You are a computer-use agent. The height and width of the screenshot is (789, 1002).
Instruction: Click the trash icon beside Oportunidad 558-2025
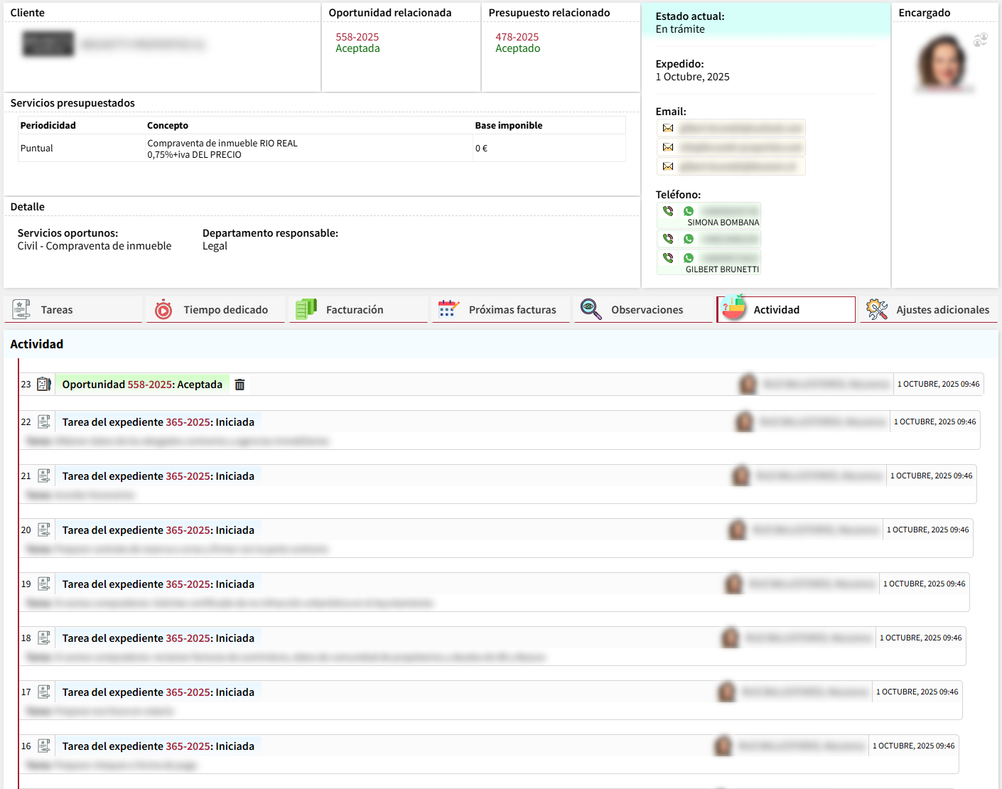point(239,385)
